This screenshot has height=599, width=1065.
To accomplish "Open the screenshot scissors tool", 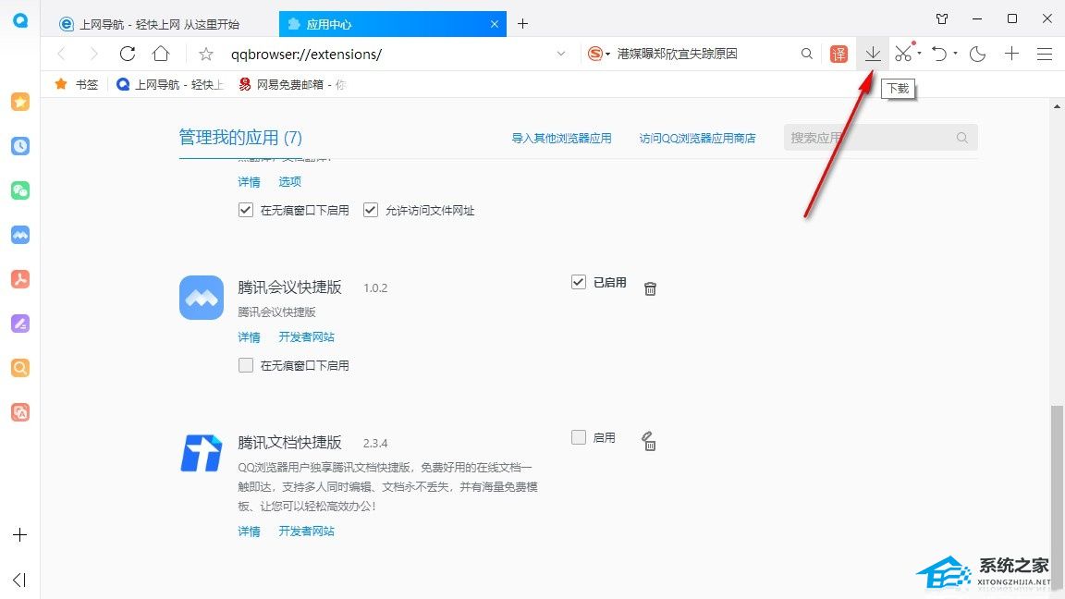I will click(903, 54).
